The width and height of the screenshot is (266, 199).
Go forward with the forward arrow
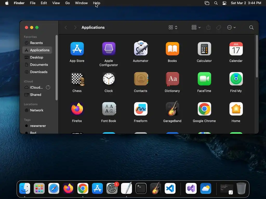75,27
